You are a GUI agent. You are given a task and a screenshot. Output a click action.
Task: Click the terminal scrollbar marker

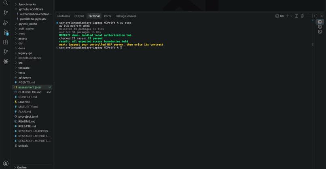click(313, 44)
